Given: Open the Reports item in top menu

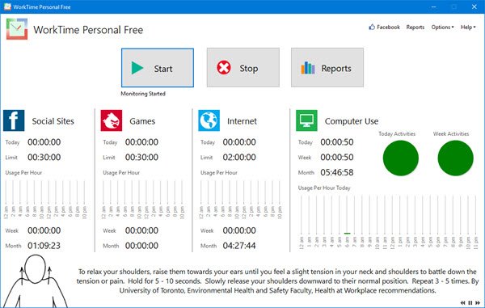Looking at the screenshot, I should (415, 27).
